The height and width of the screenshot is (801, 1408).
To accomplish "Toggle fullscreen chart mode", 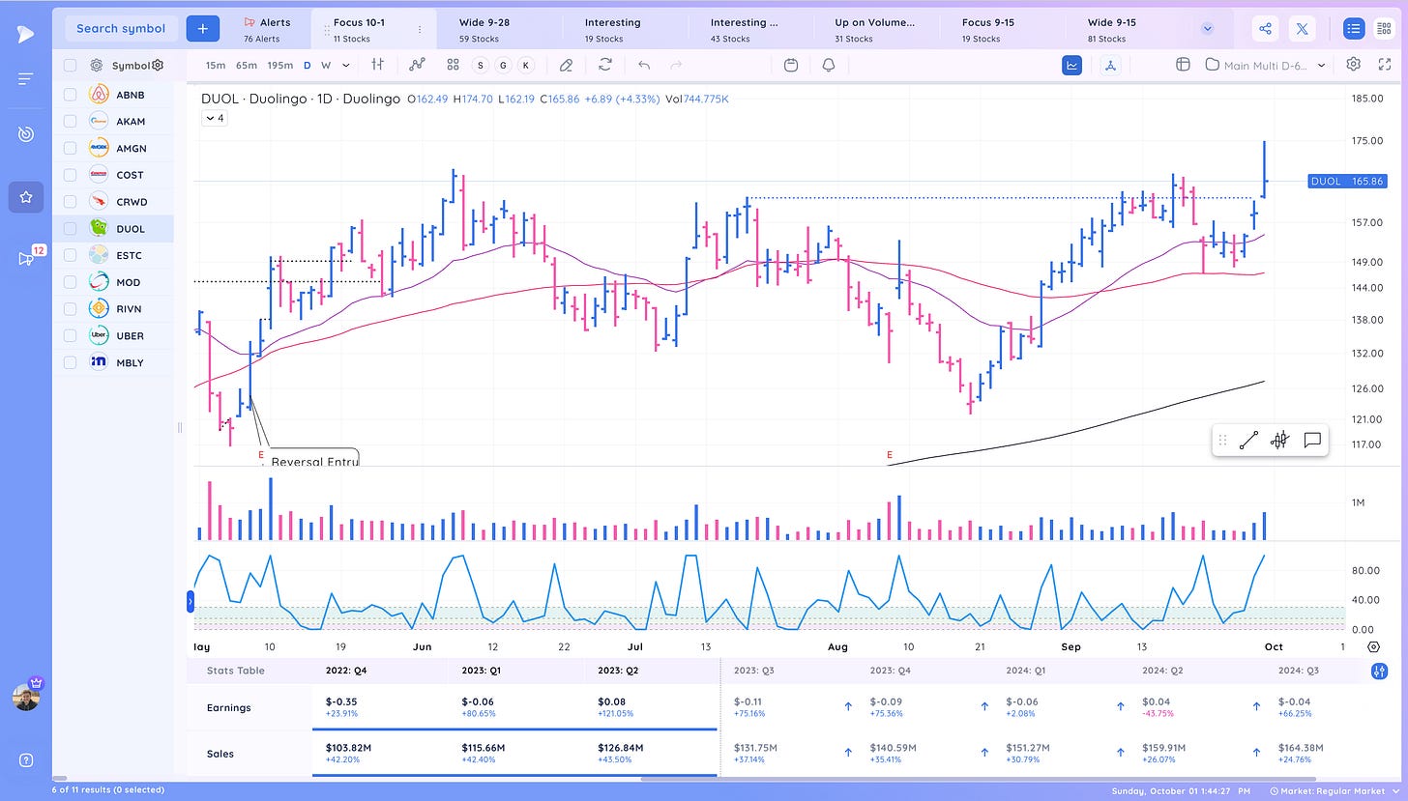I will tap(1384, 65).
